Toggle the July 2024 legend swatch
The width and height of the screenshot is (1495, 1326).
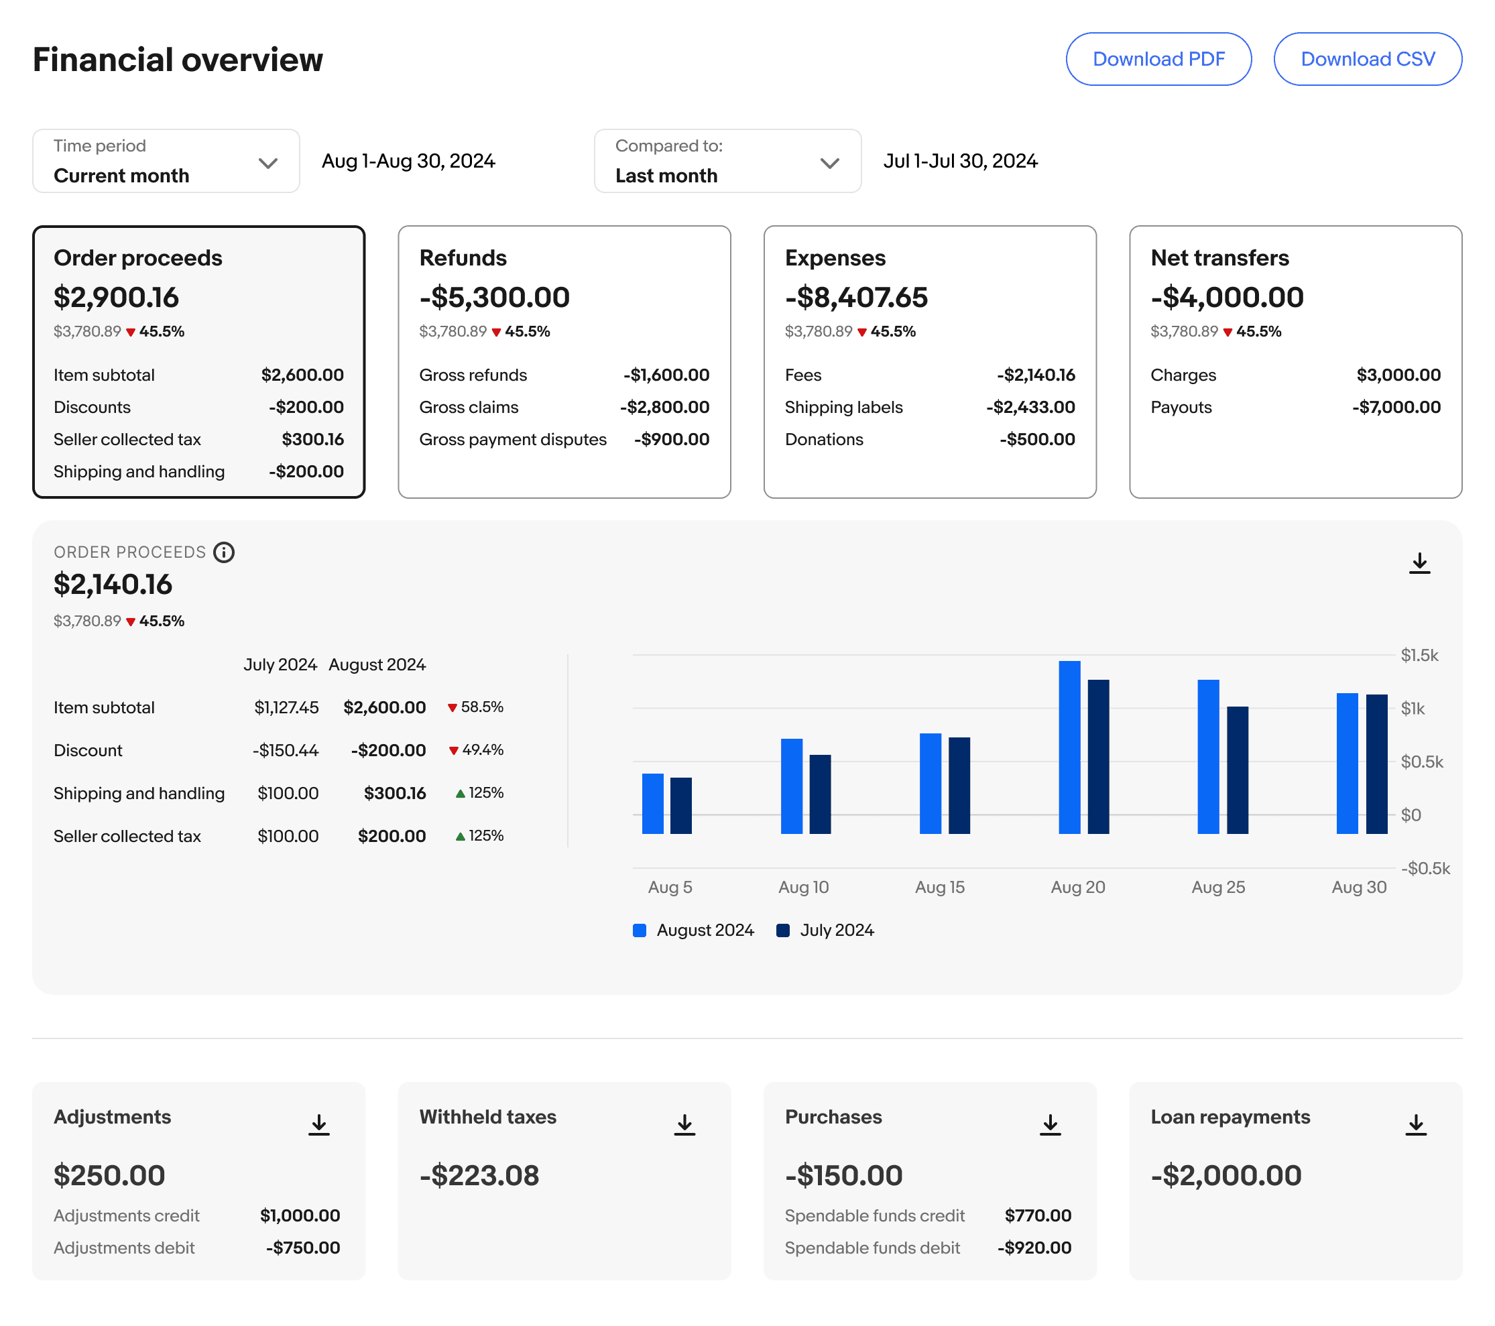coord(782,930)
